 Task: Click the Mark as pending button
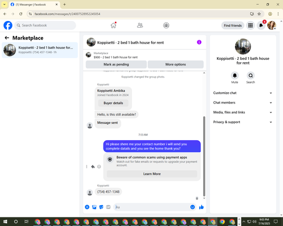(116, 64)
